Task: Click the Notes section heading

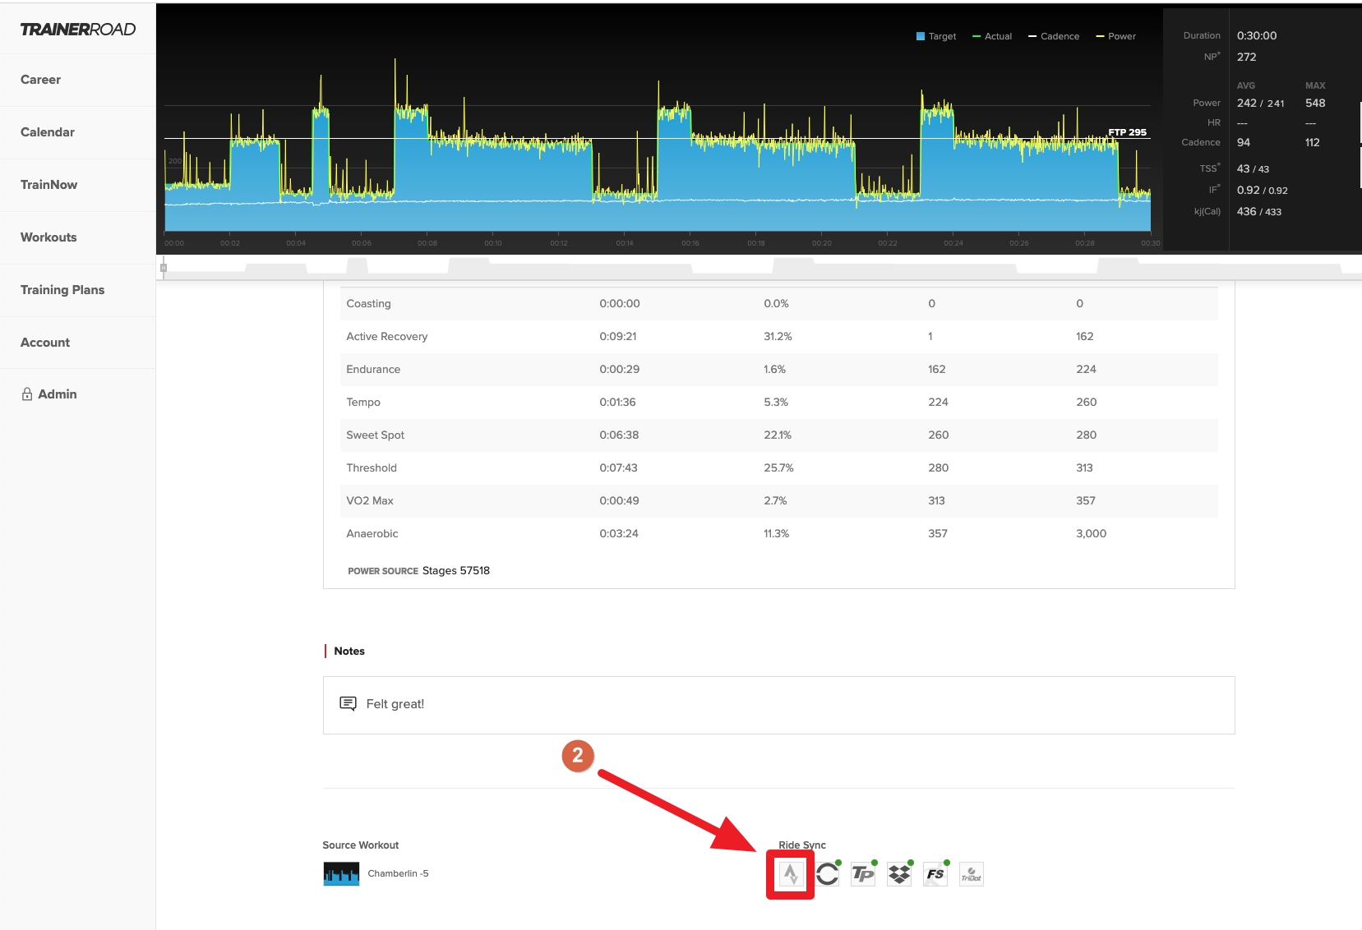Action: [x=349, y=651]
